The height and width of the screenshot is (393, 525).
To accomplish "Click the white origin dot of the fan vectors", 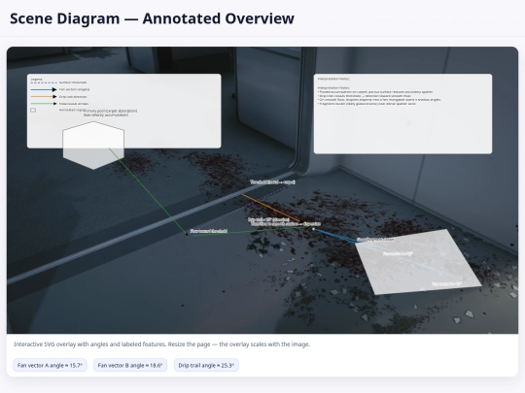I will point(313,229).
